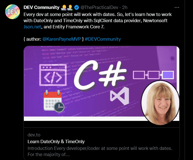
Task: Click the DEV Community display name
Action: coord(42,8)
